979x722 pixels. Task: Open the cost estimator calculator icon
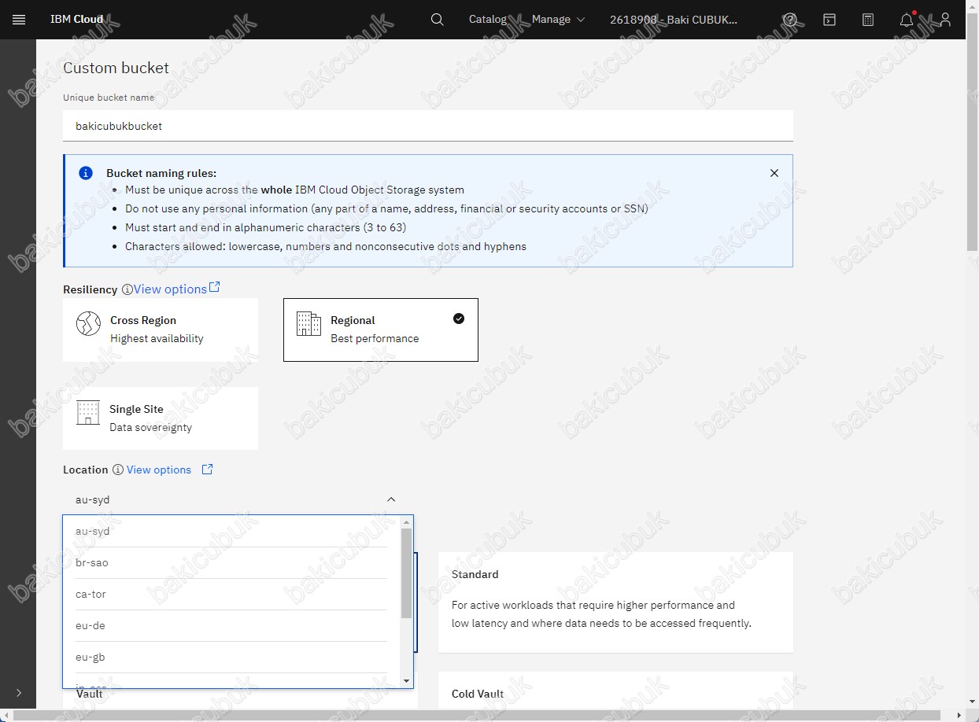click(868, 20)
